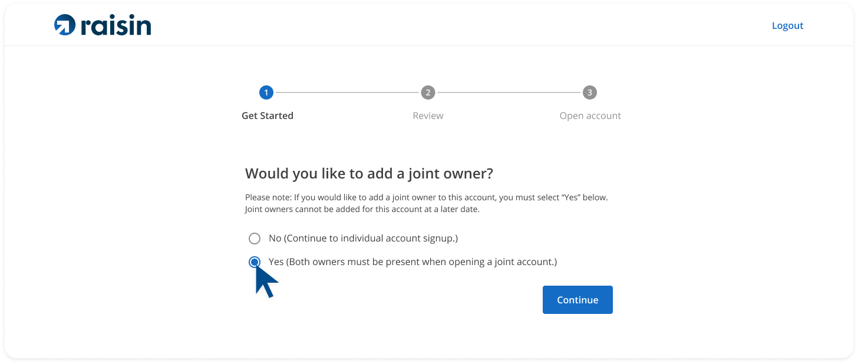858x364 pixels.
Task: Select step 2 circle in progress bar
Action: (x=428, y=92)
